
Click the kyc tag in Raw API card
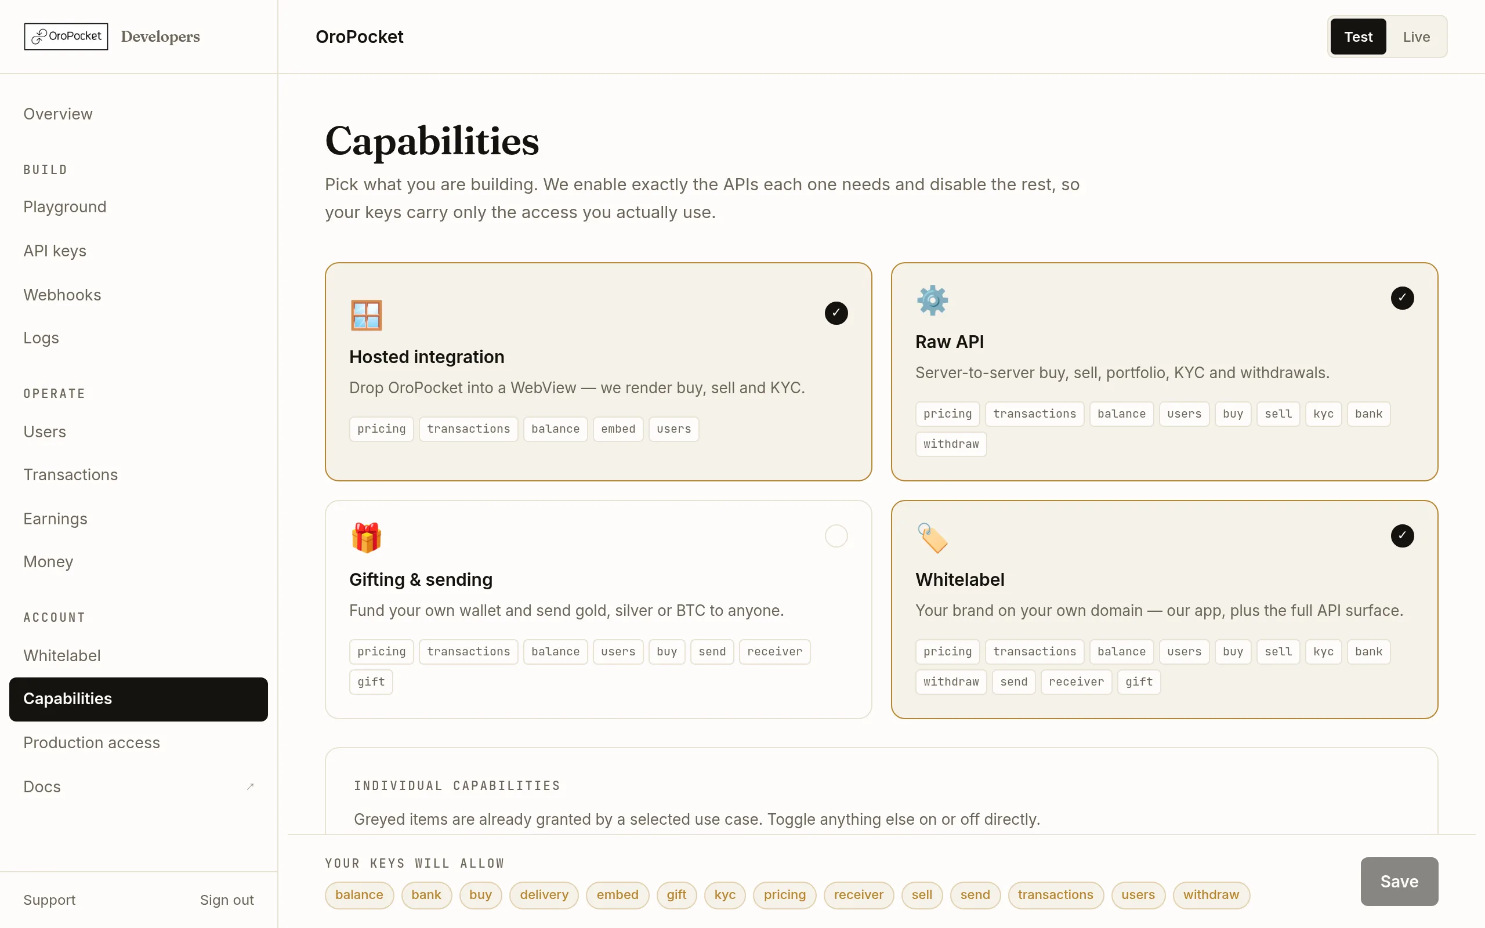(1323, 414)
